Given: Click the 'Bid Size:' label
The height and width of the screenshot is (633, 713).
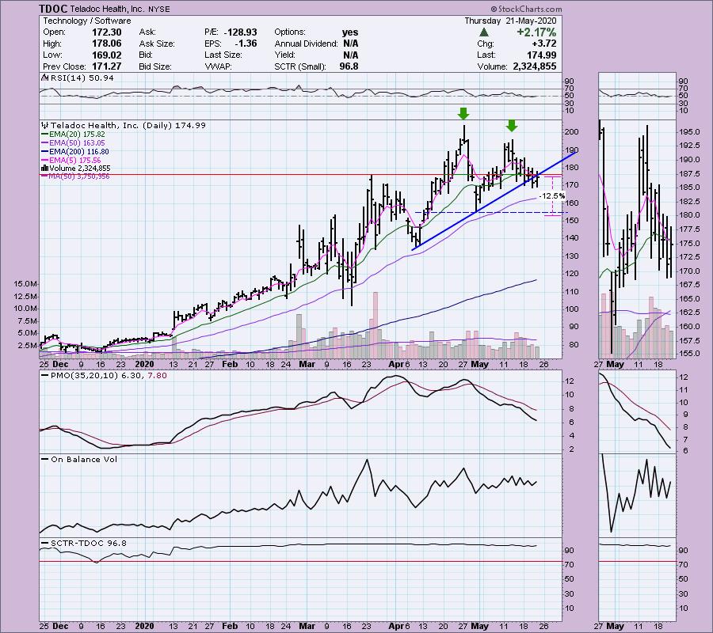Looking at the screenshot, I should point(155,66).
